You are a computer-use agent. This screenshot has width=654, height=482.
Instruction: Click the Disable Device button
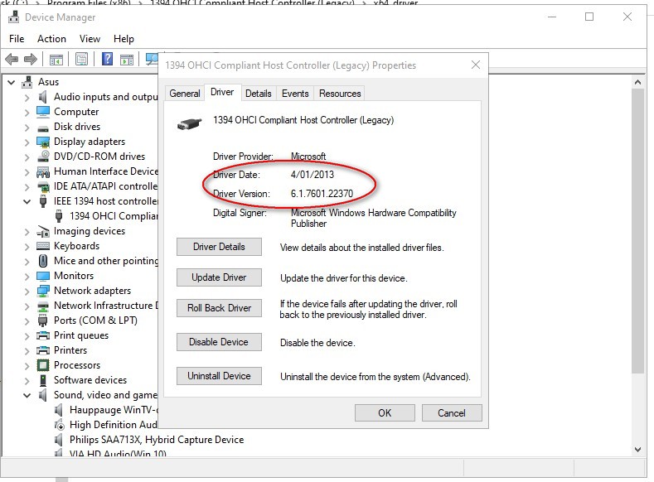219,342
